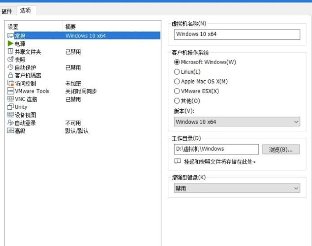Select the 高级 advanced settings row

84,131
